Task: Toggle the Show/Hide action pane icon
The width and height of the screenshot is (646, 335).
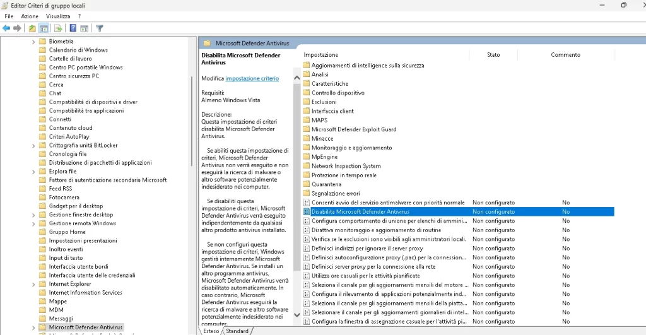Action: [84, 28]
